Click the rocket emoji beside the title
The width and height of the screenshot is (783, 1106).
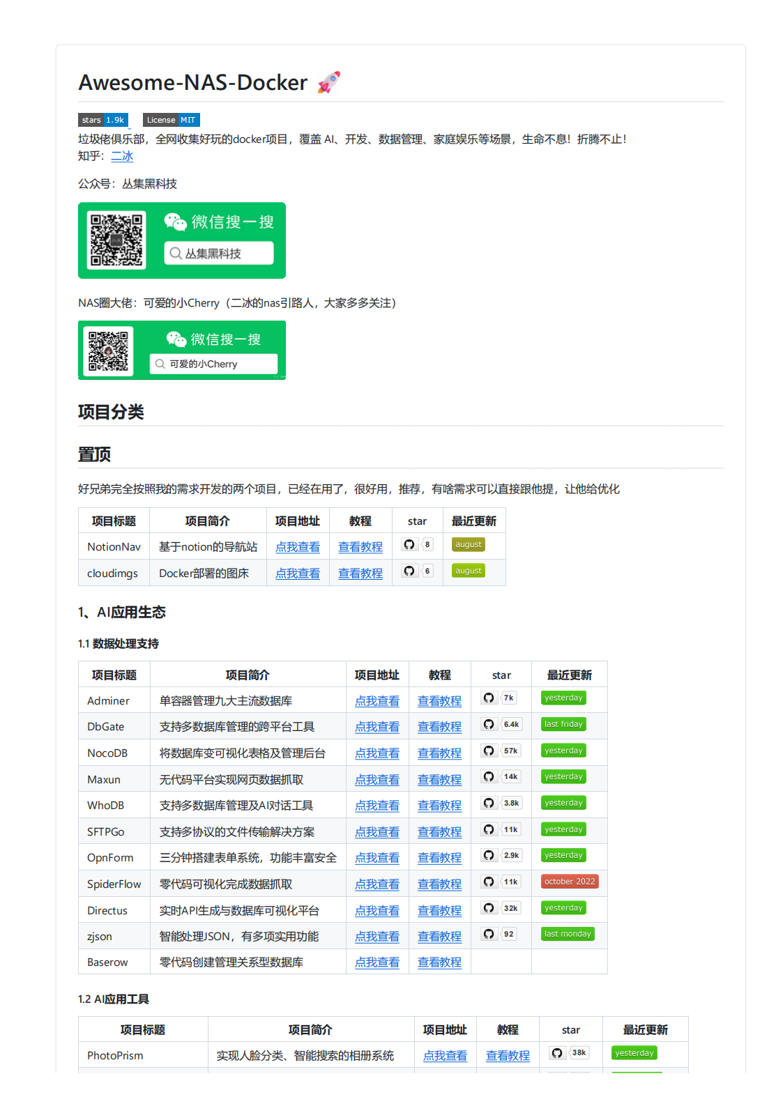(x=329, y=82)
